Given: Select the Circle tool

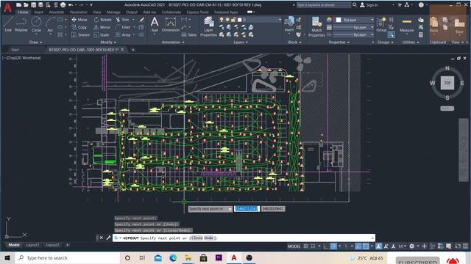Looking at the screenshot, I should (36, 24).
